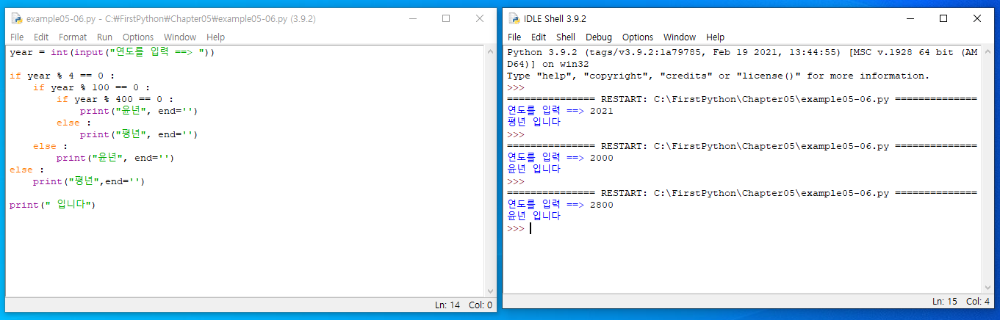1000x320 pixels.
Task: Open Help menu in IDLE Shell
Action: pos(715,37)
